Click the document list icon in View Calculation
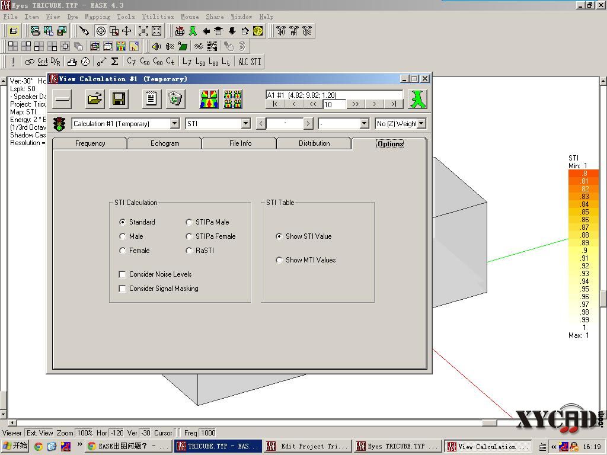607x455 pixels. [x=151, y=99]
